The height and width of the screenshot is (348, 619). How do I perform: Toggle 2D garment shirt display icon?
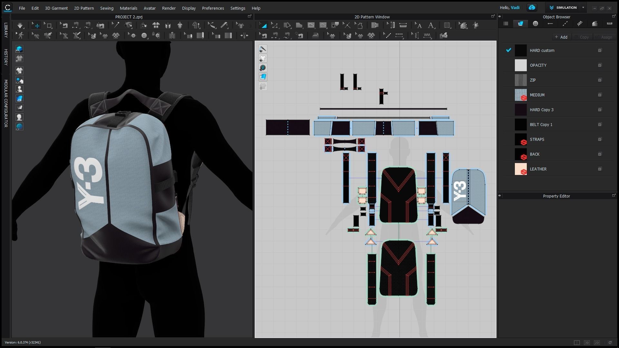[x=263, y=58]
